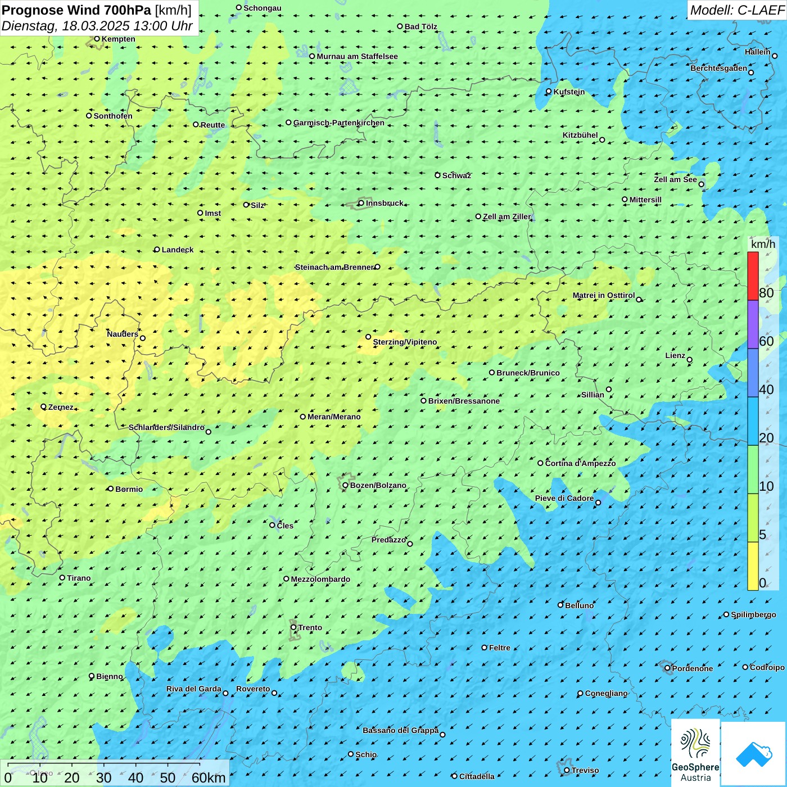Click the 'Sterzing/Vipiteno' label
The image size is (787, 787).
[405, 342]
